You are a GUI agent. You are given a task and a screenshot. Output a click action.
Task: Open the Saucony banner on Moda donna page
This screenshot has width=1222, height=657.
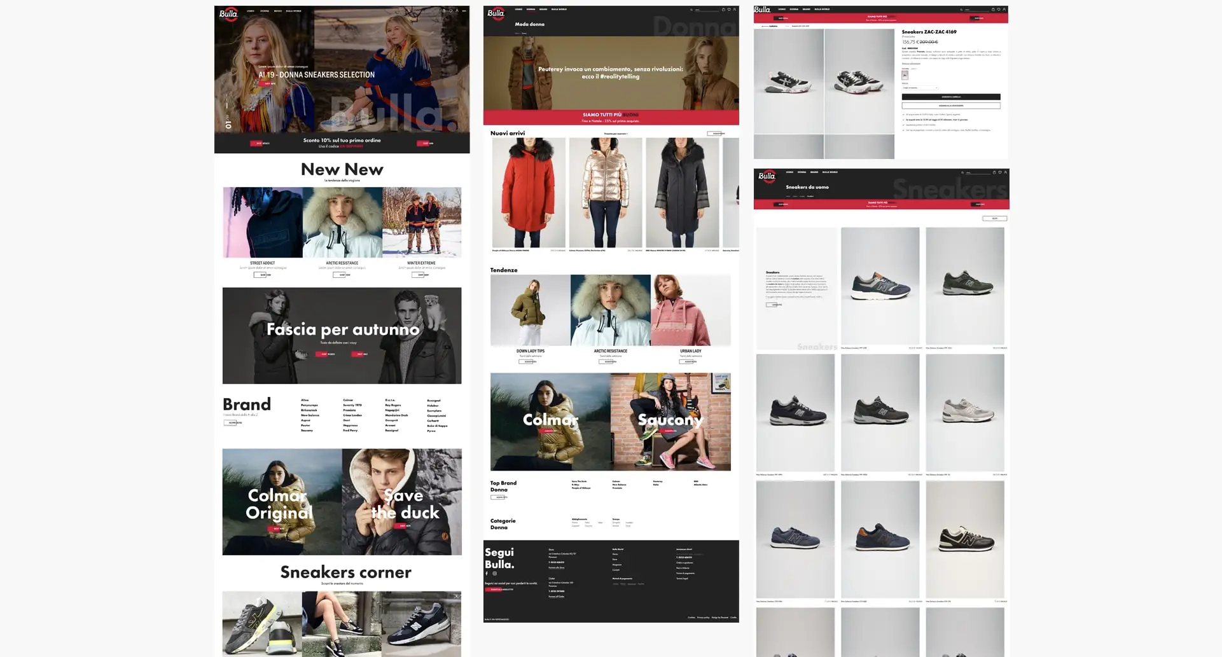[670, 422]
